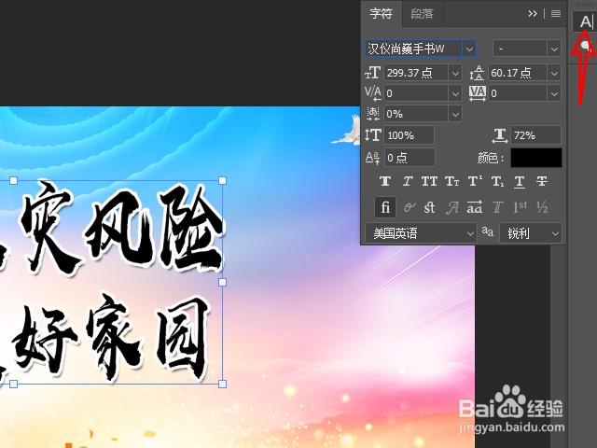597x448 pixels.
Task: Toggle Underline style
Action: click(x=520, y=182)
